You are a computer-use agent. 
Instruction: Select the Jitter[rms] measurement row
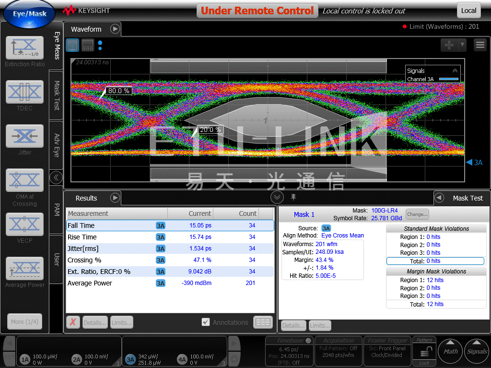(170, 249)
